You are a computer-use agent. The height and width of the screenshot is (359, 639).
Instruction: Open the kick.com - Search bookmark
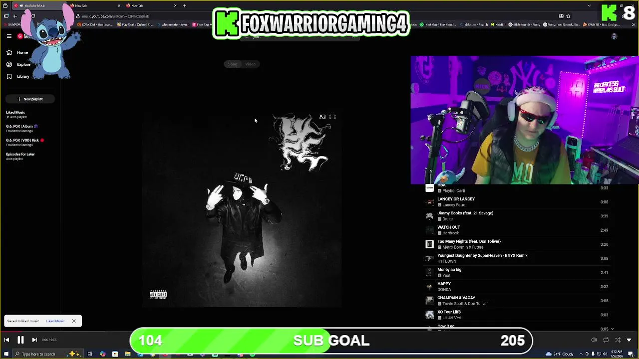click(473, 24)
